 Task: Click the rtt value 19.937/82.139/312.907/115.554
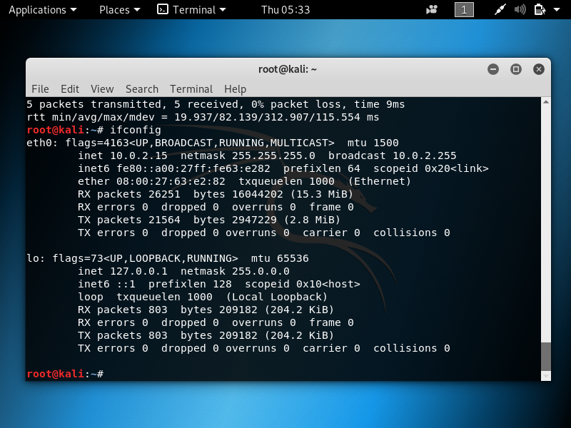(267, 117)
